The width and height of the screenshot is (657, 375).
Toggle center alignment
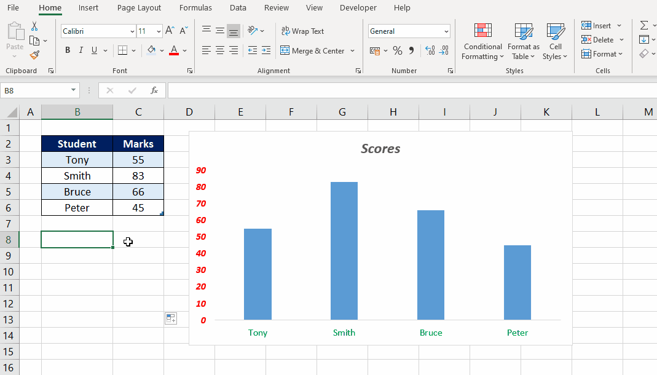(219, 50)
